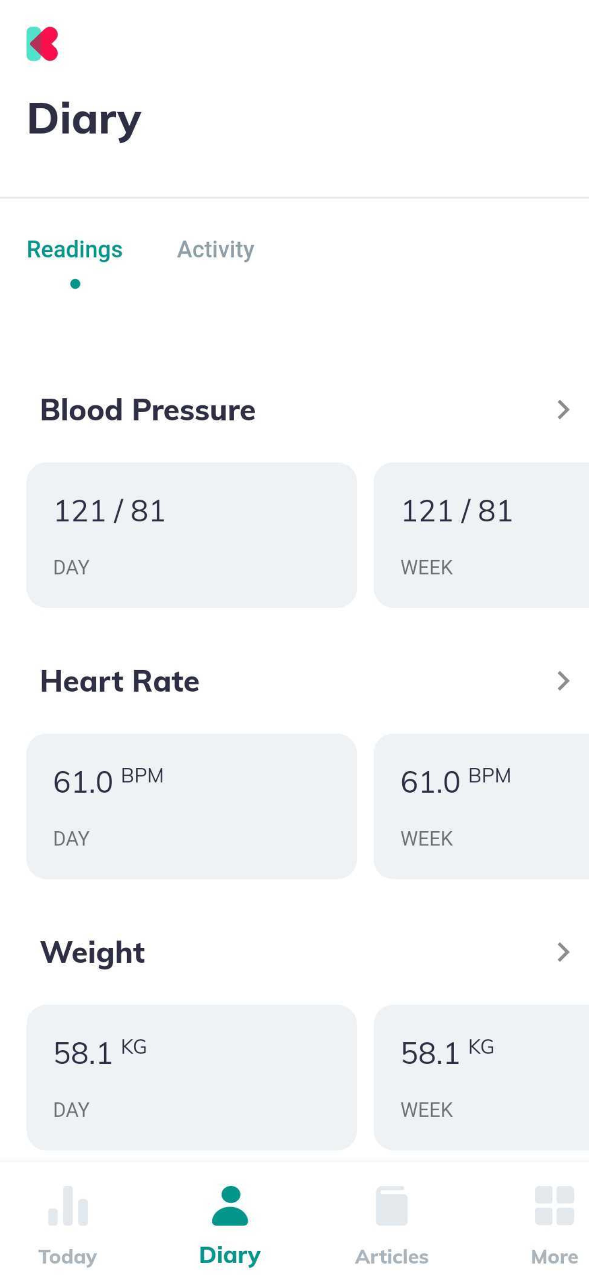Select the Heart Rate WEEK card
The image size is (589, 1275).
(481, 806)
